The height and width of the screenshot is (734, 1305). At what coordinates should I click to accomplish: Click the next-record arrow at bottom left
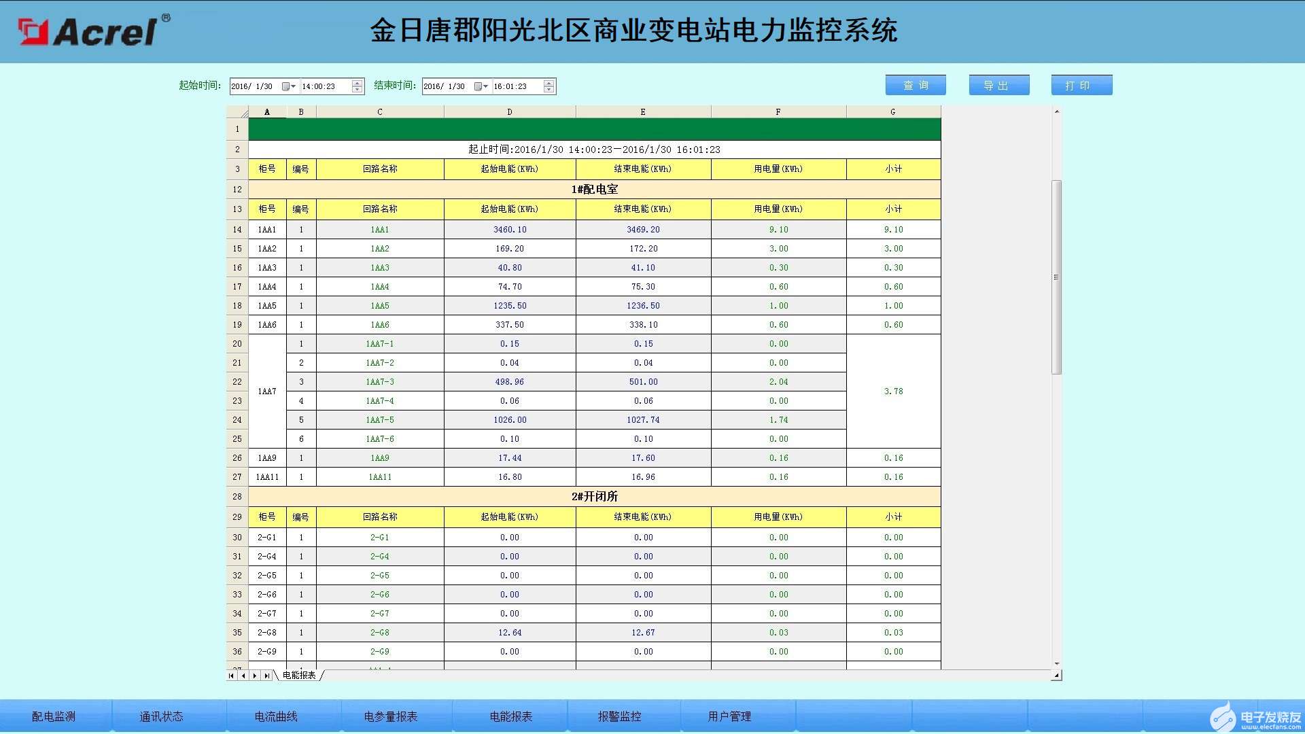256,676
